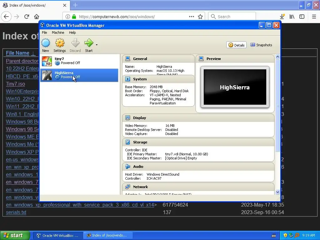The height and width of the screenshot is (240, 320).
Task: Switch to Index of /isos/windows taskbar button
Action: [108, 236]
